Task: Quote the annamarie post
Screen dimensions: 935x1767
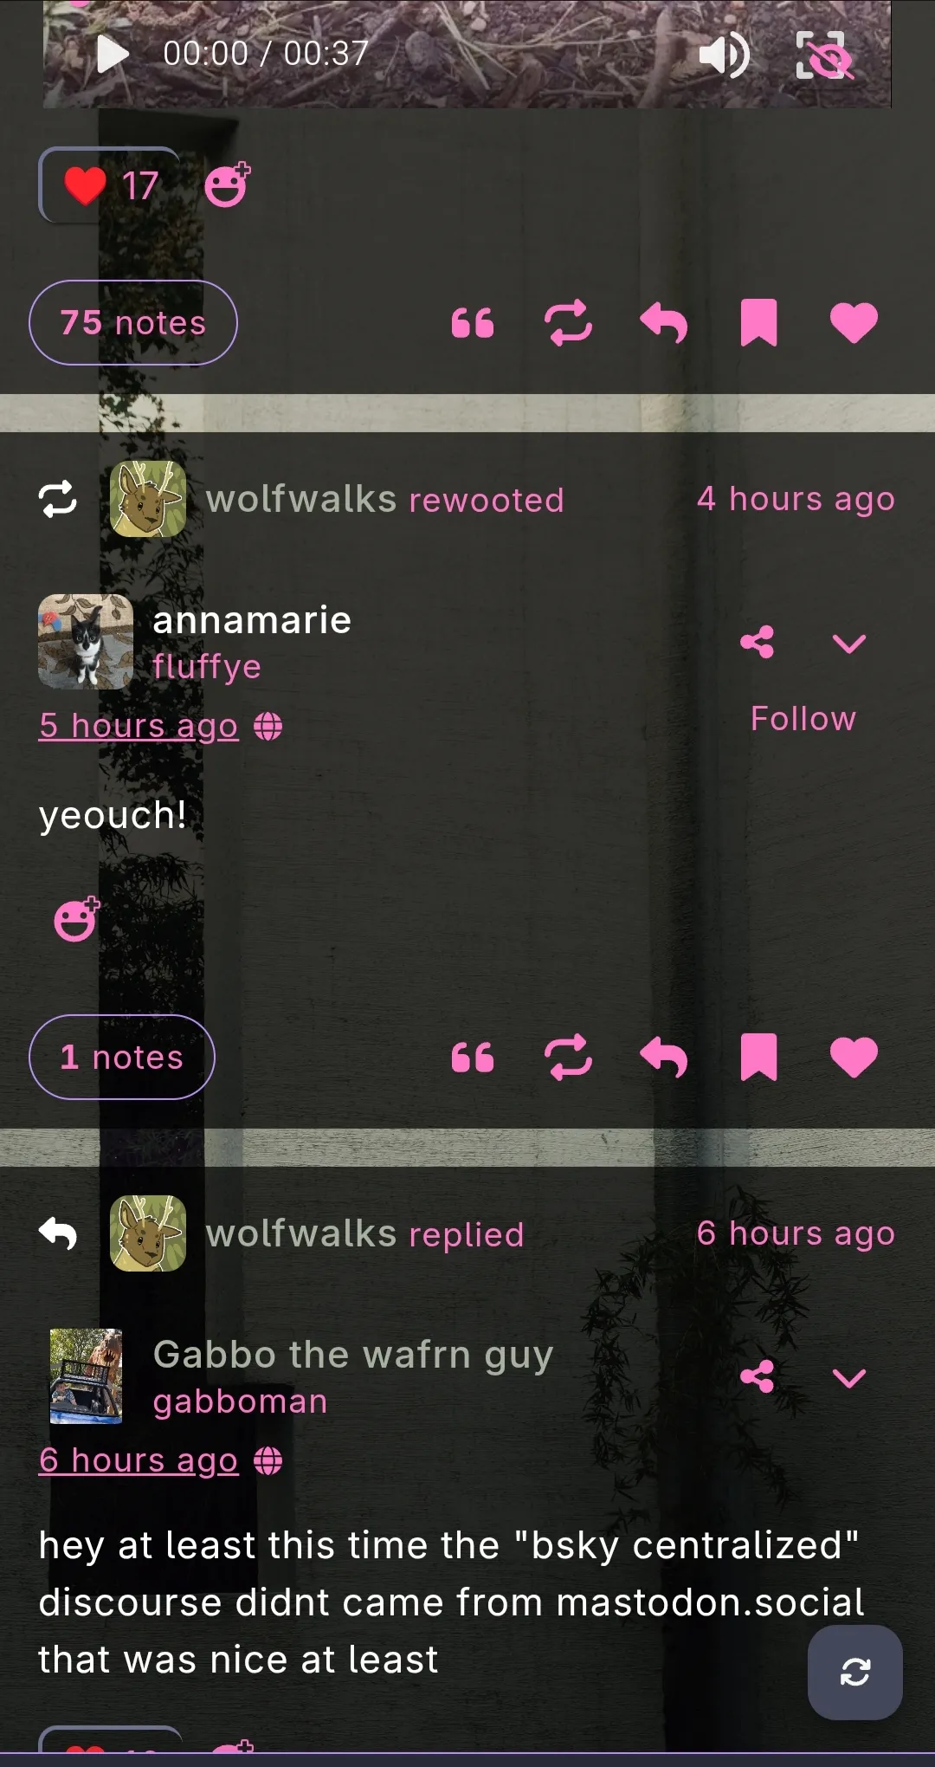Action: (x=473, y=1058)
